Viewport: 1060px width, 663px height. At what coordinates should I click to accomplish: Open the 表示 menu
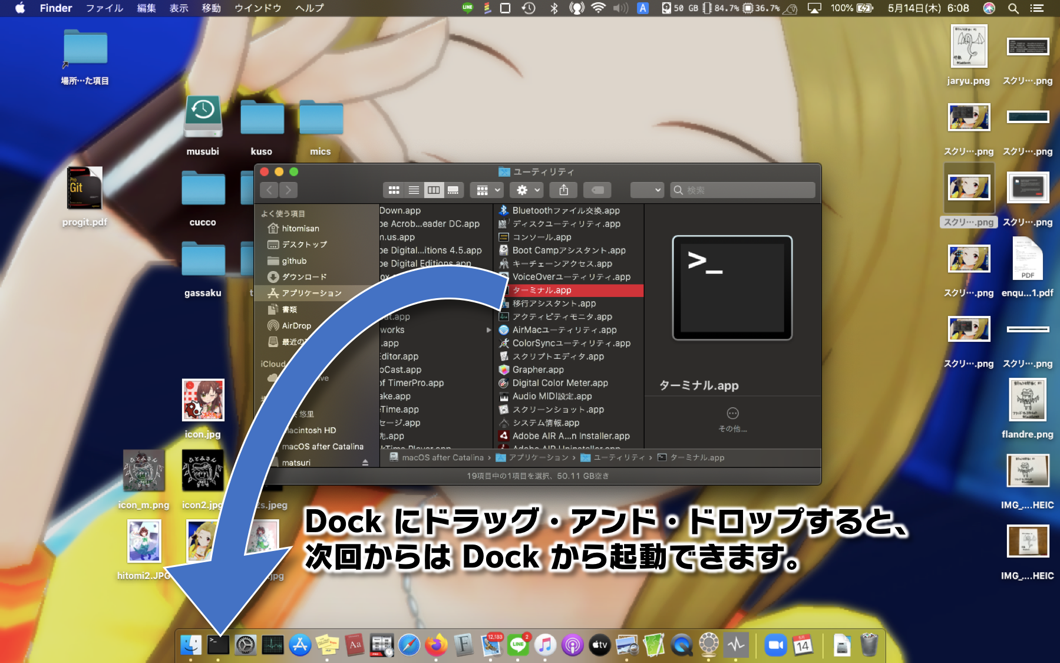coord(179,8)
